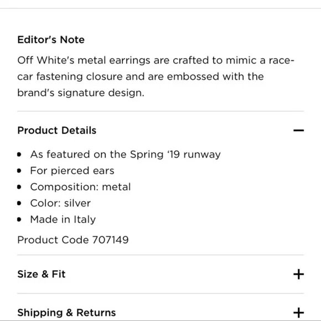Expand Shipping & Returns plus icon

point(298,313)
